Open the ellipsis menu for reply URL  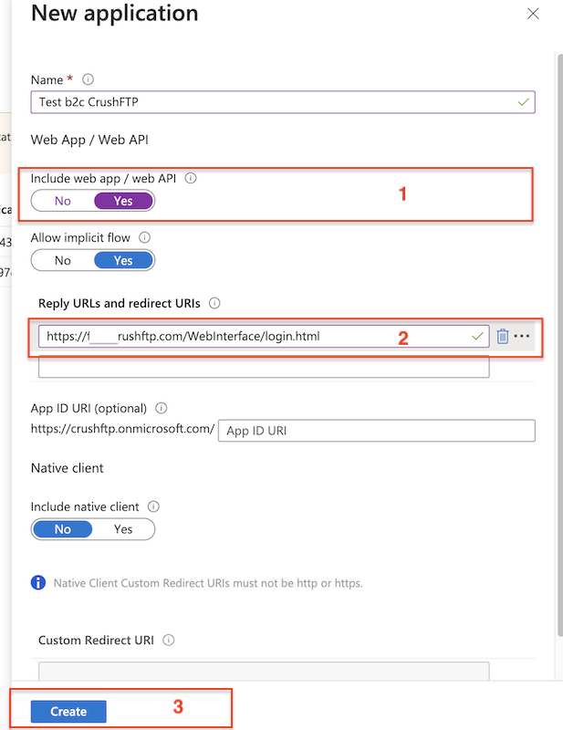522,337
